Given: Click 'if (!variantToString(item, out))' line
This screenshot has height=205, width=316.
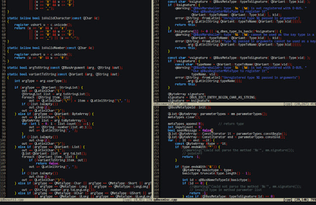Looking at the screenshot, I should tap(58, 160).
